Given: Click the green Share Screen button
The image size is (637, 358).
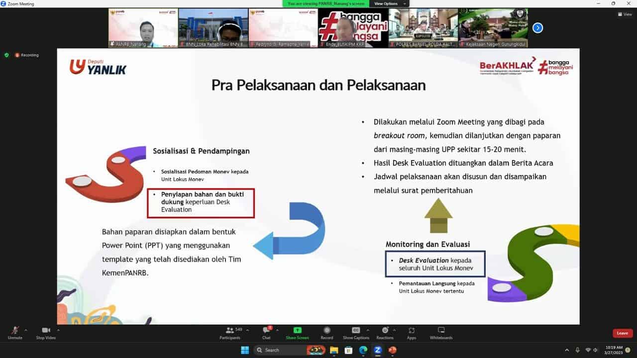Looking at the screenshot, I should [297, 333].
